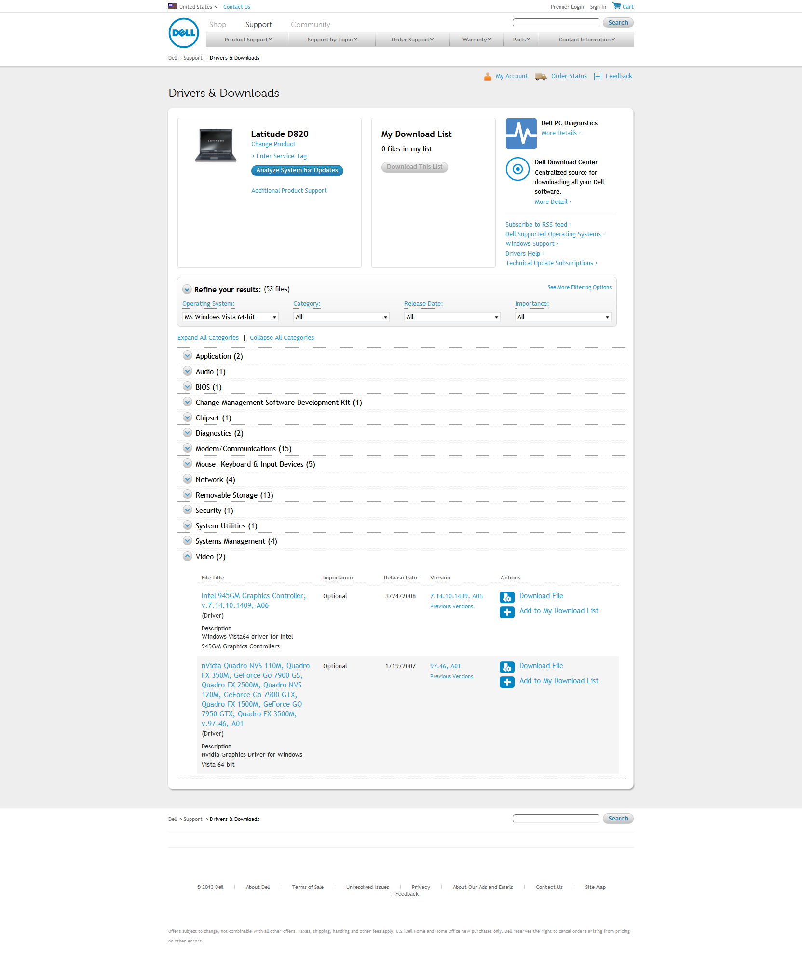
Task: Expand the BIOS category
Action: (x=188, y=387)
